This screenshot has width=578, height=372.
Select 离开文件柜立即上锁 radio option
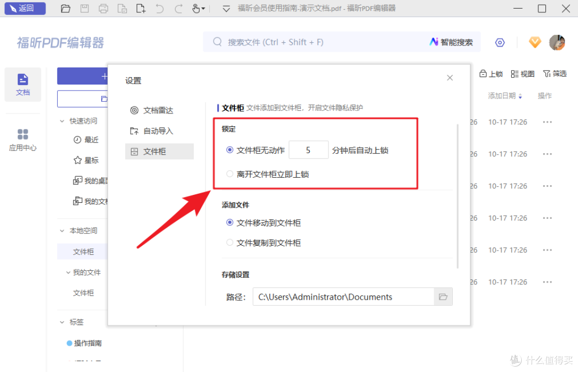(230, 174)
